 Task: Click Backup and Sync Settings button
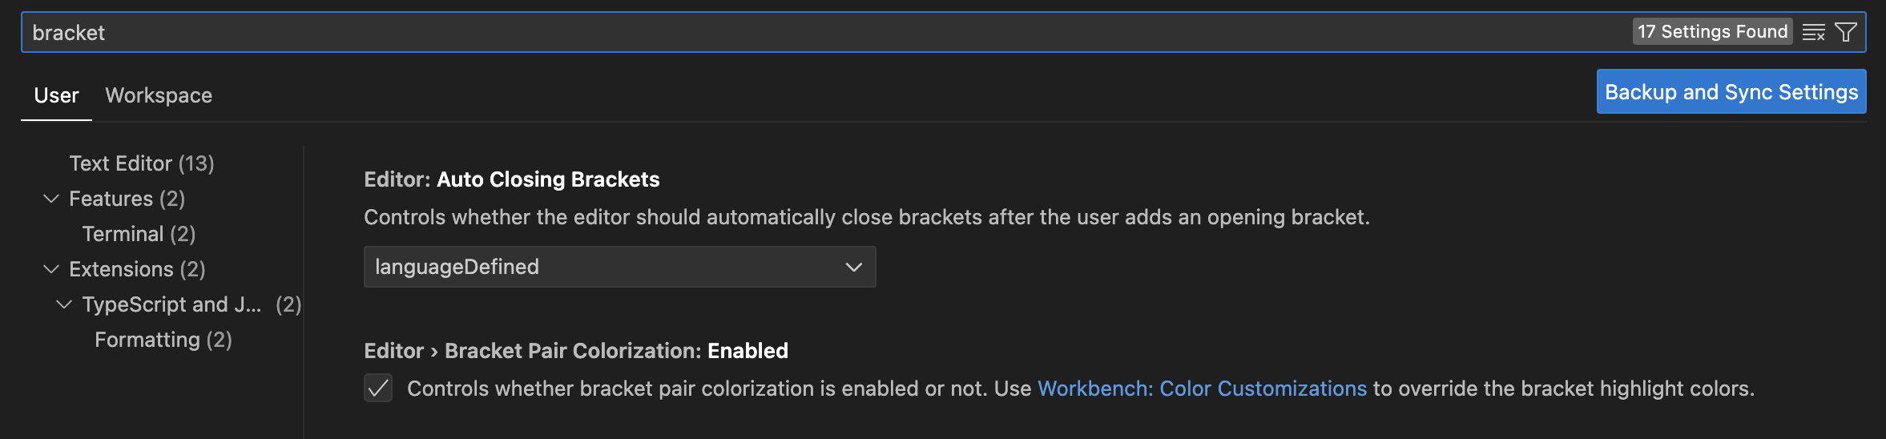coord(1731,92)
